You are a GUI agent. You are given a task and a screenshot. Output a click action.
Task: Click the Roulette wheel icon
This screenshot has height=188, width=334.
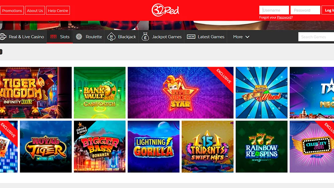[x=79, y=37]
